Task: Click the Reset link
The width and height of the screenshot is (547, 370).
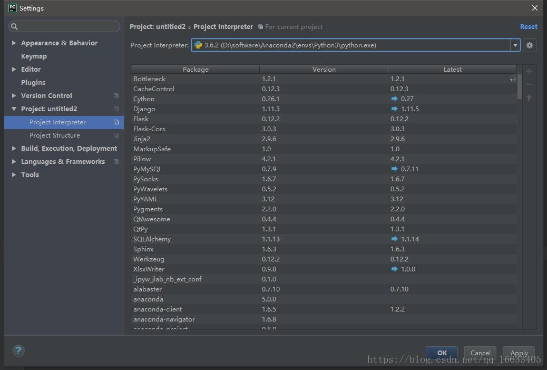Action: point(529,26)
